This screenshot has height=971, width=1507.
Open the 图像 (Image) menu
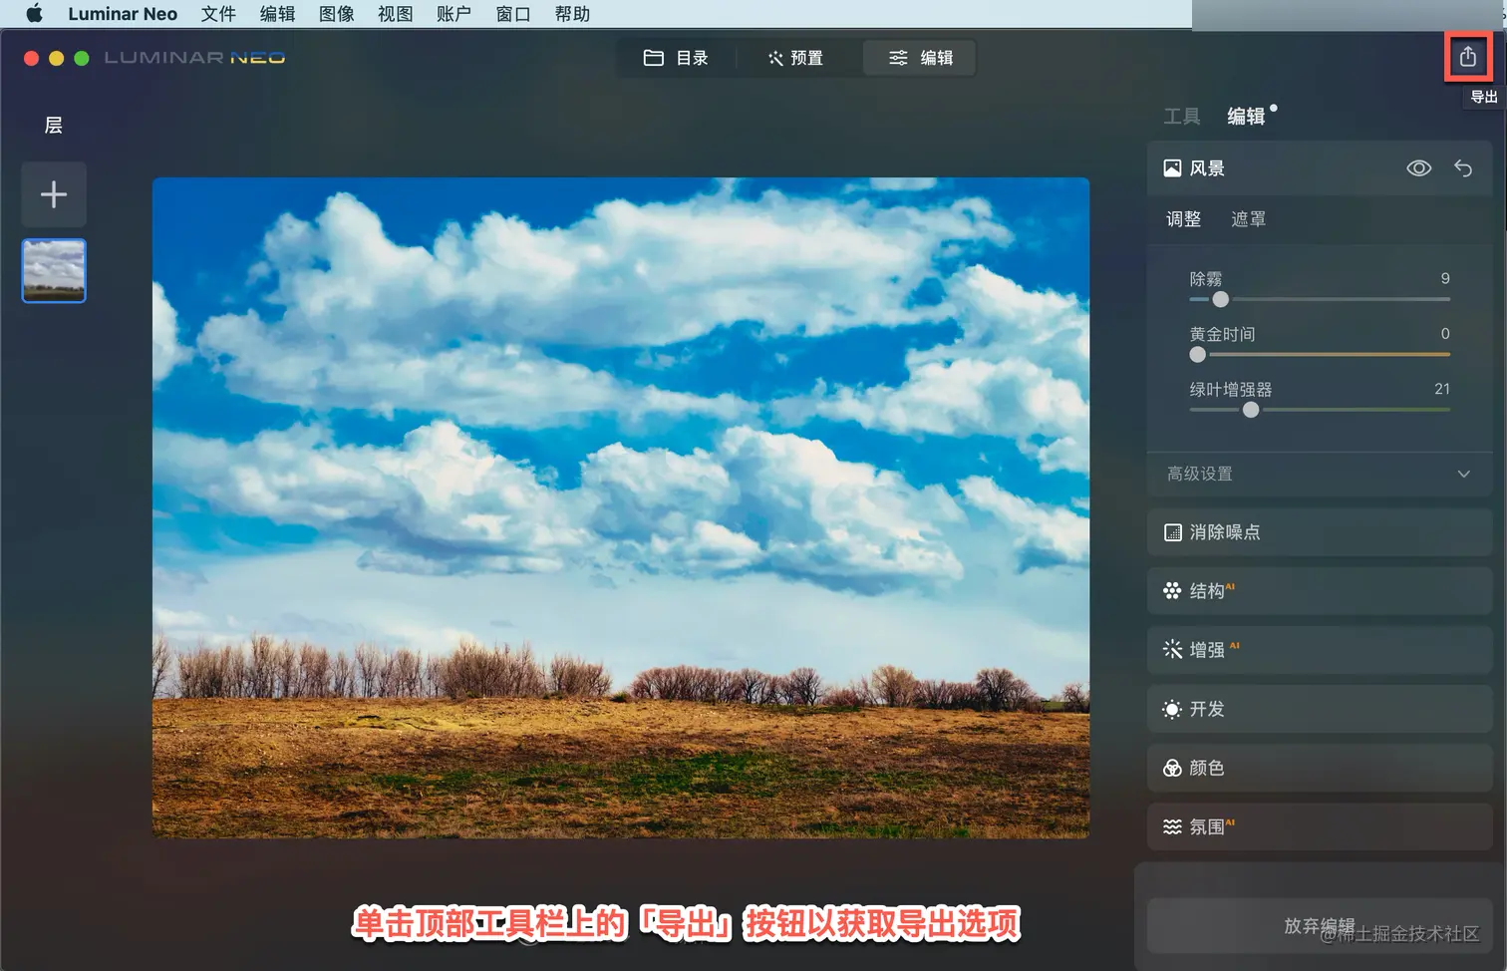(x=337, y=14)
